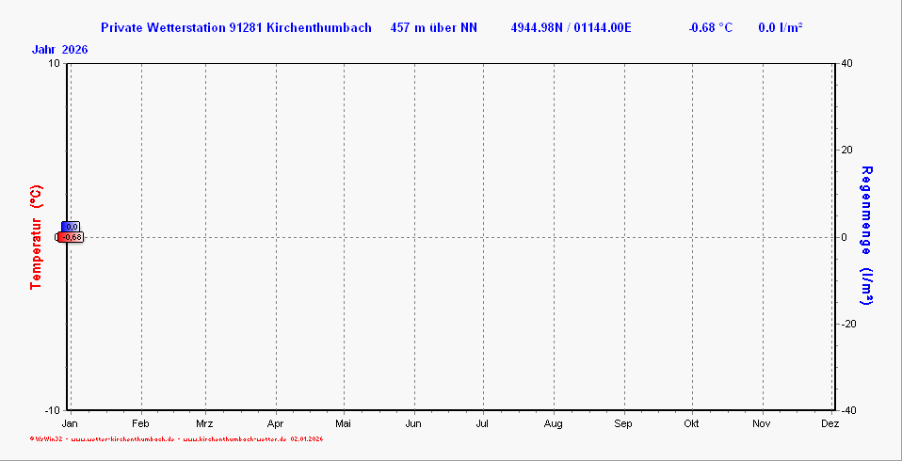Click the blue 0,0 rainfall marker
This screenshot has width=902, height=461.
[x=71, y=227]
